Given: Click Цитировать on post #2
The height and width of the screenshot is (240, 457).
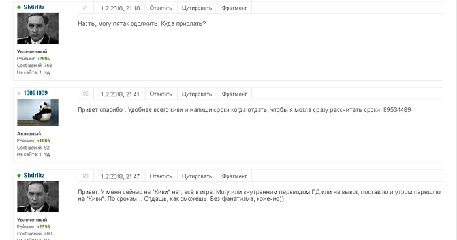Looking at the screenshot, I should tap(197, 94).
